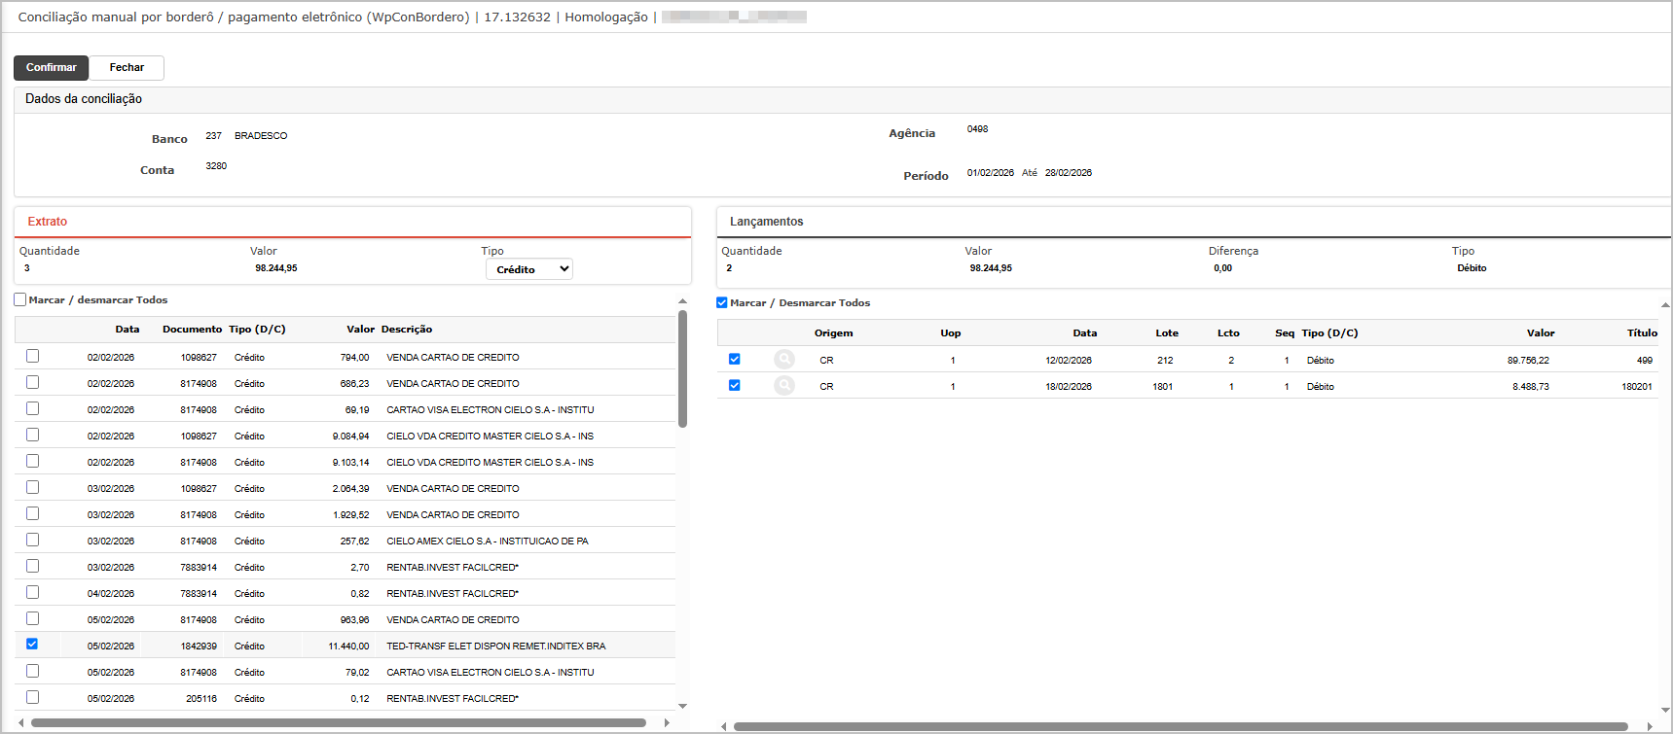Click the 'Origem' column header in Lançamentos
Image resolution: width=1673 pixels, height=734 pixels.
coord(833,333)
